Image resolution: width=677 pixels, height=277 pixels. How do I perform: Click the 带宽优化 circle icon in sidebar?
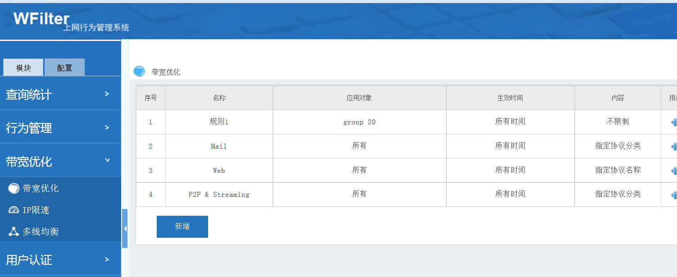tap(14, 189)
